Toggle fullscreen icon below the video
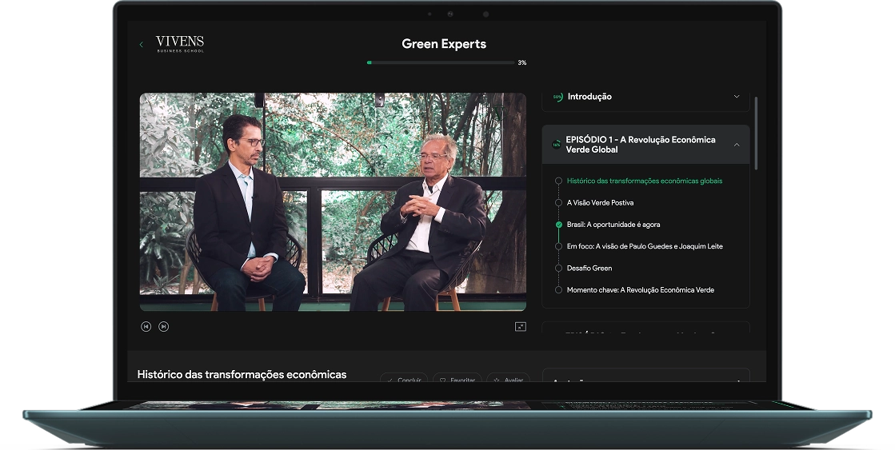 520,326
